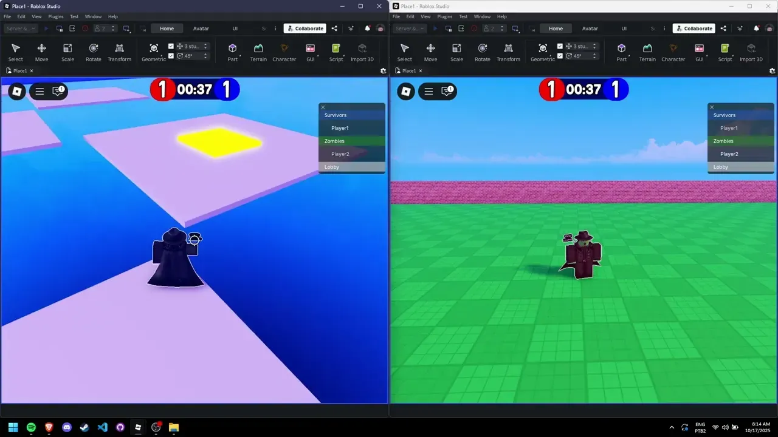Close the Place1 tab in left window
778x437 pixels.
[x=32, y=71]
